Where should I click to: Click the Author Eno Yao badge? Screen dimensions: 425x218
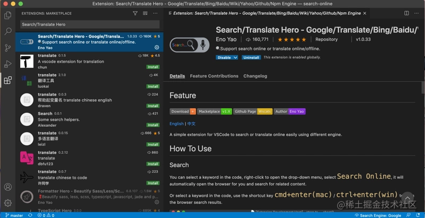tap(290, 111)
